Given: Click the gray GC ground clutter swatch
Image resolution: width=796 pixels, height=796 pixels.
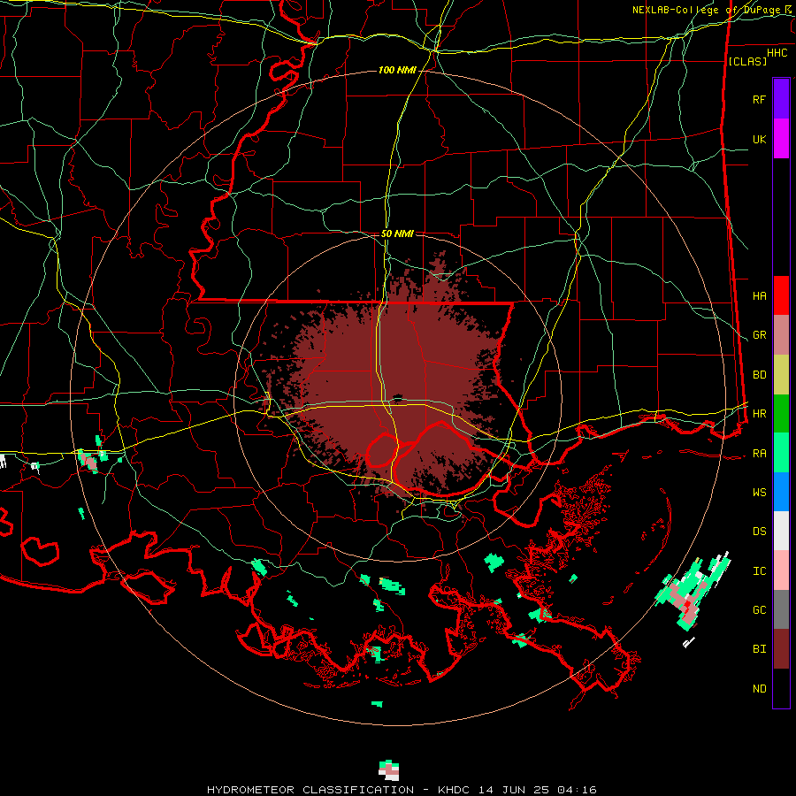Looking at the screenshot, I should pyautogui.click(x=781, y=609).
